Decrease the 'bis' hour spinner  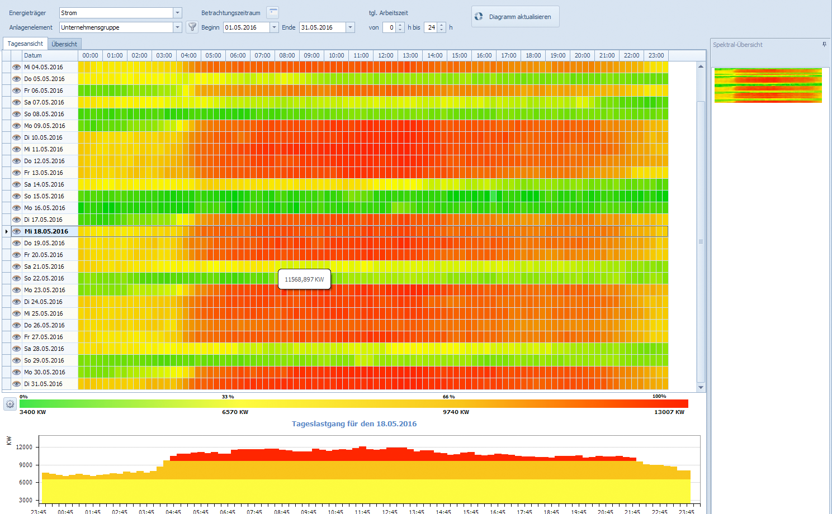(x=442, y=30)
